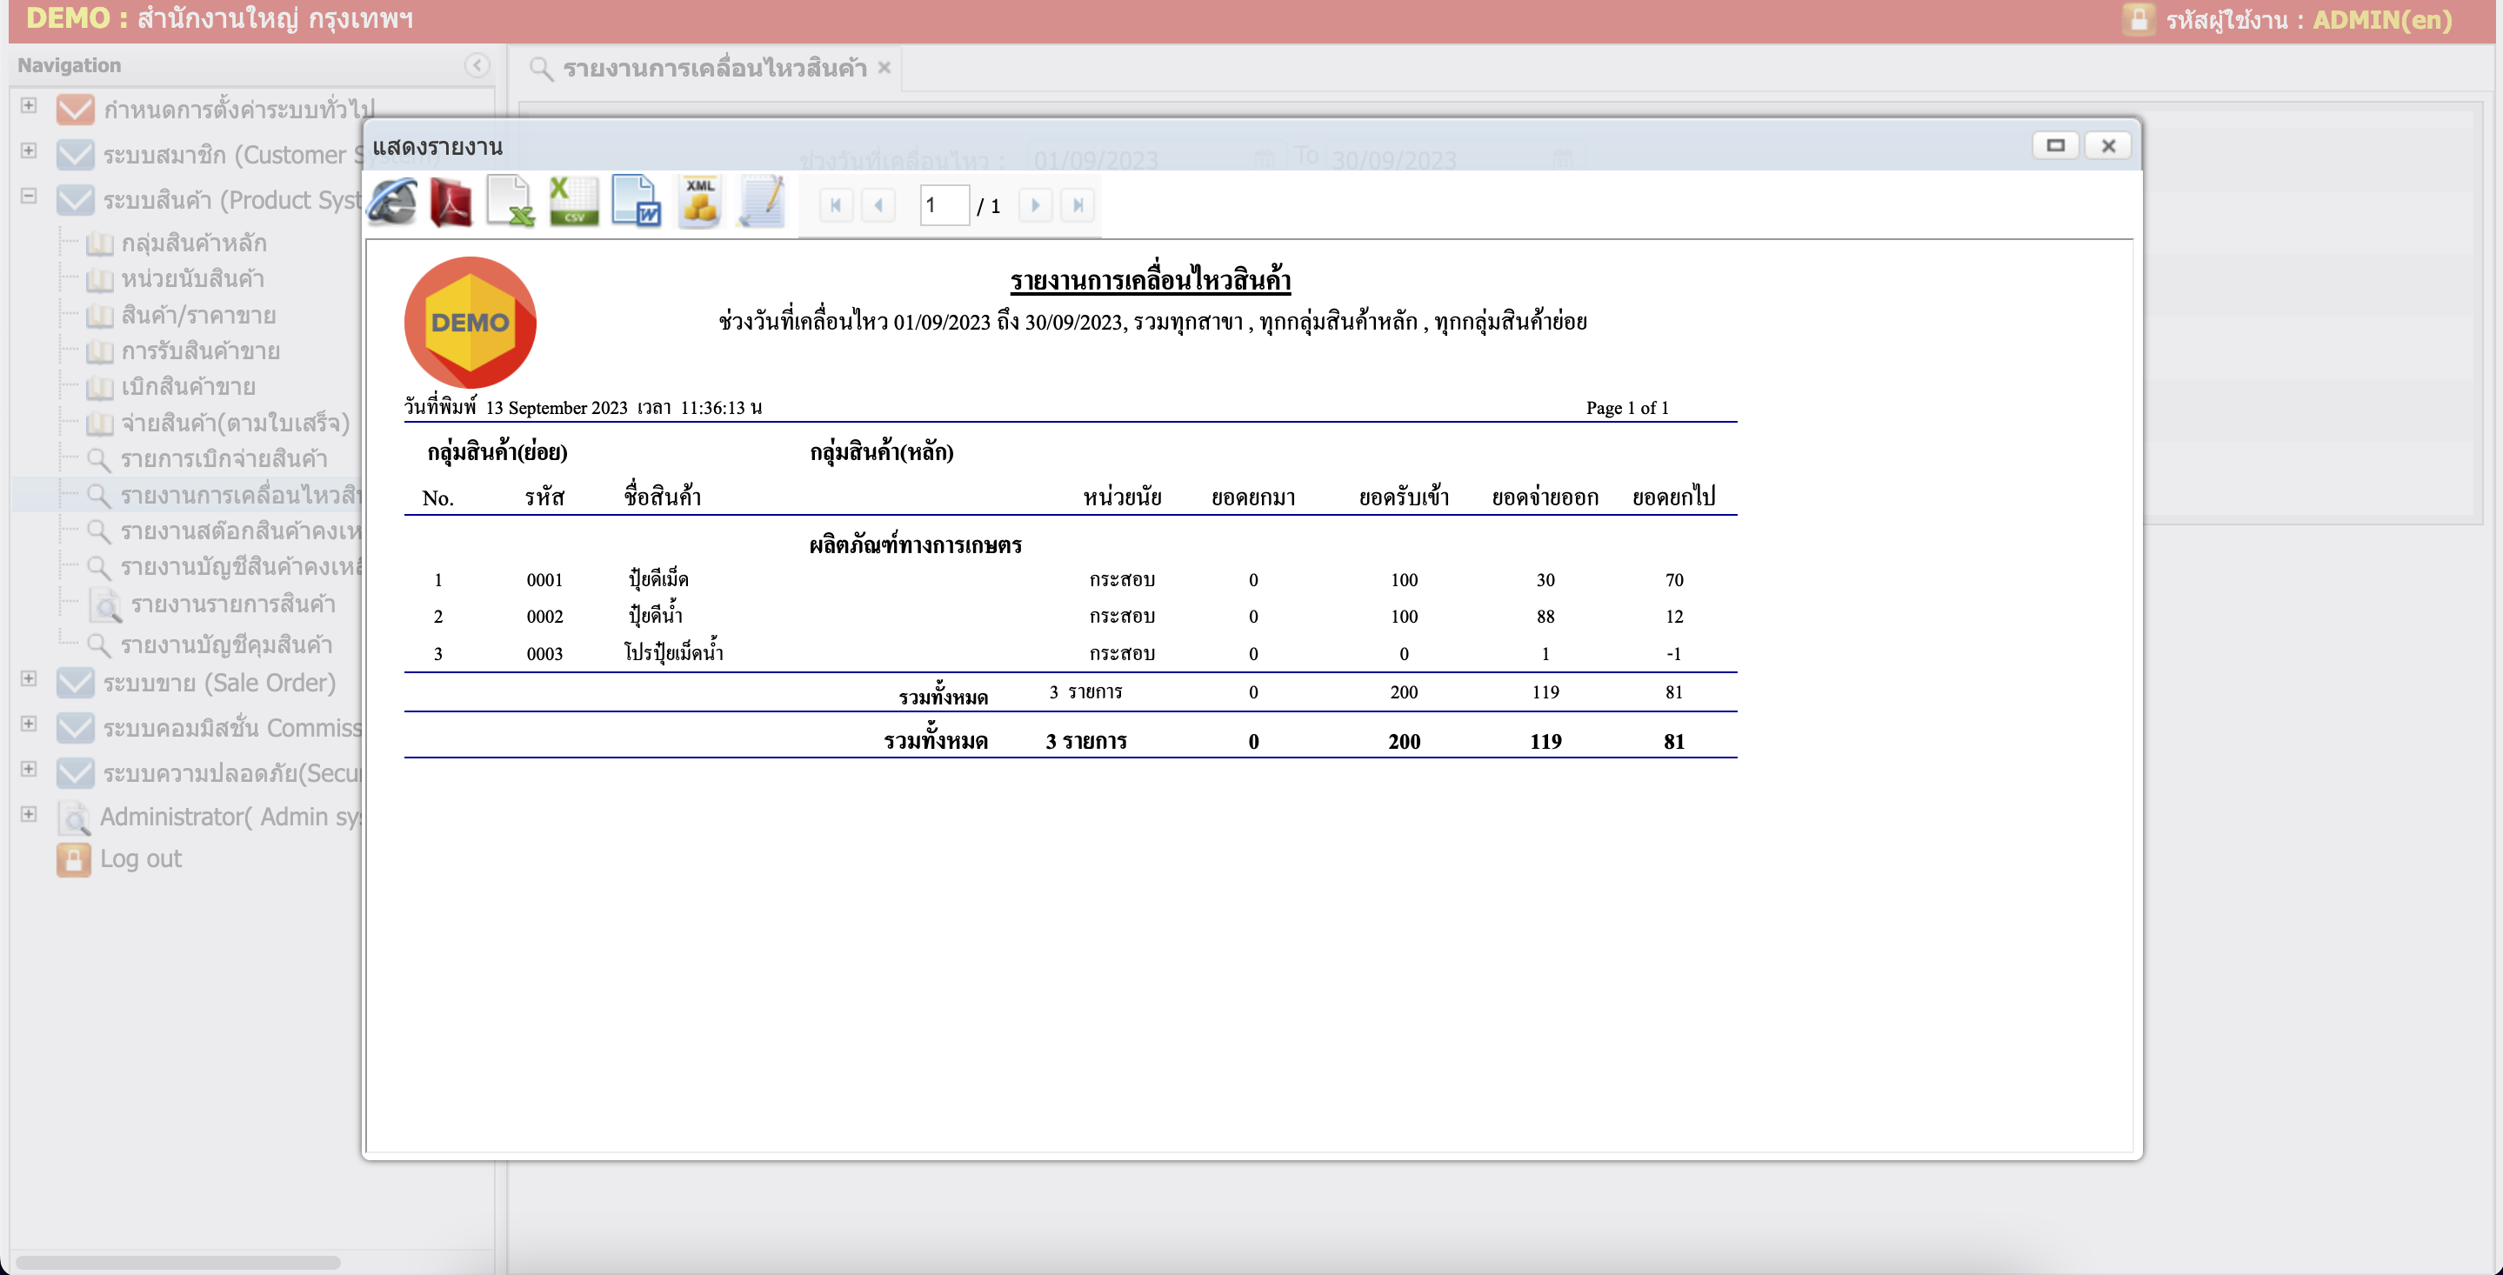2503x1275 pixels.
Task: Expand ระบบสมาชิก (Customer) tree node
Action: point(30,150)
